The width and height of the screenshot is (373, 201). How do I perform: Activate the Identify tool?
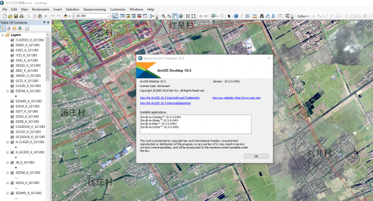236,16
